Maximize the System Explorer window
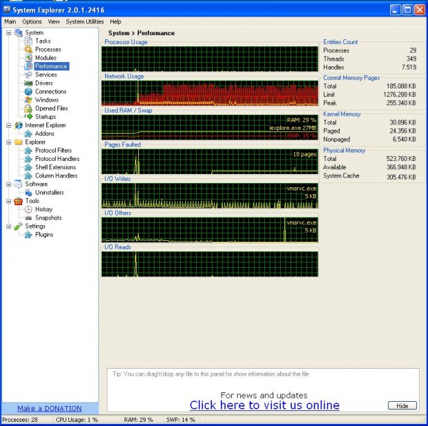This screenshot has height=426, width=428. pyautogui.click(x=407, y=10)
